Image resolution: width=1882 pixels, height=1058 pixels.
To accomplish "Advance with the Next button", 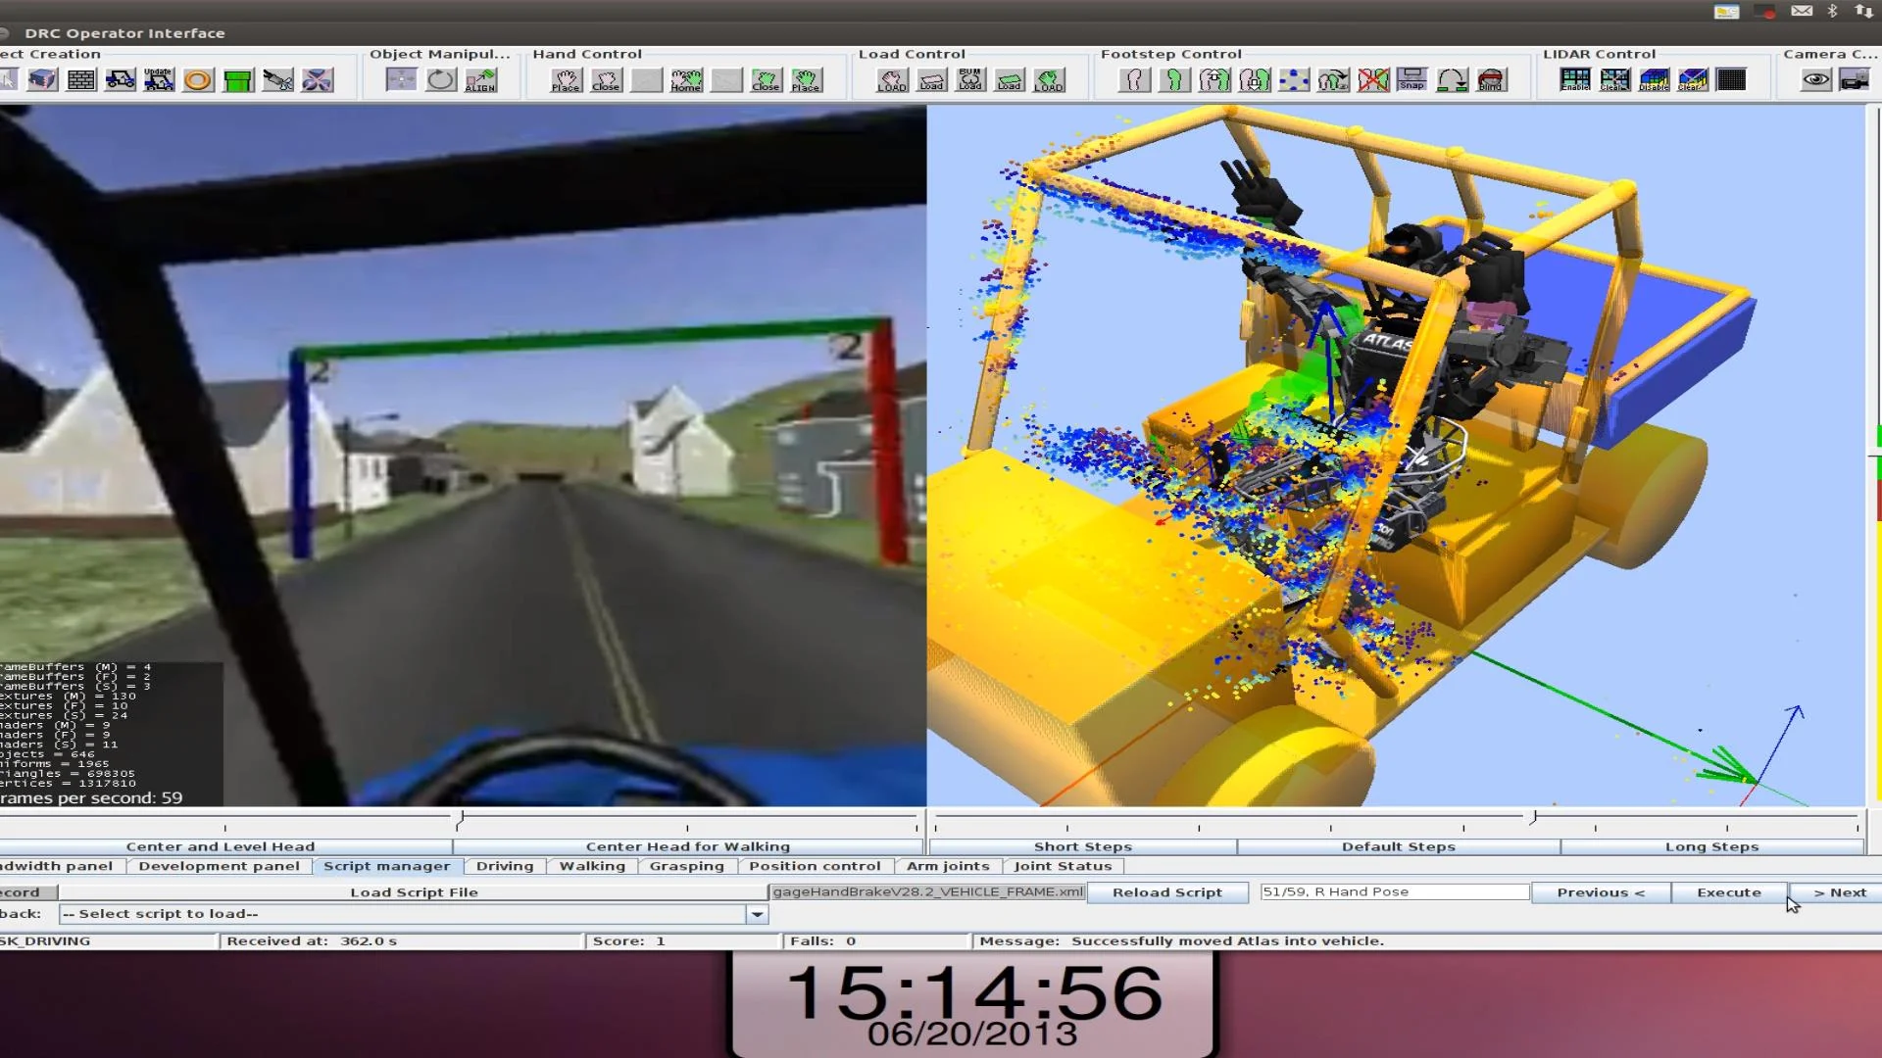I will click(x=1836, y=892).
